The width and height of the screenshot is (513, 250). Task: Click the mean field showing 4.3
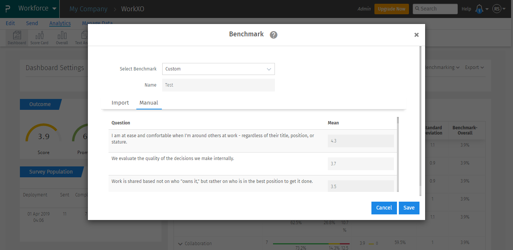[x=361, y=141]
